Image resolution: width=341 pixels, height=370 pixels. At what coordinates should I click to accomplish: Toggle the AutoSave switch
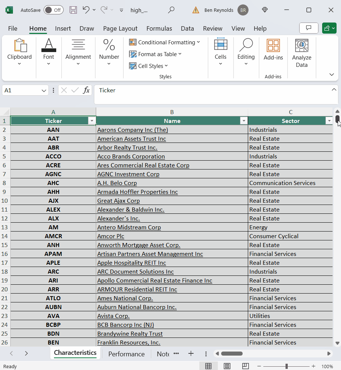point(53,10)
